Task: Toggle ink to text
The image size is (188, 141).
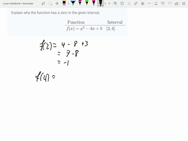Action: (129, 4)
